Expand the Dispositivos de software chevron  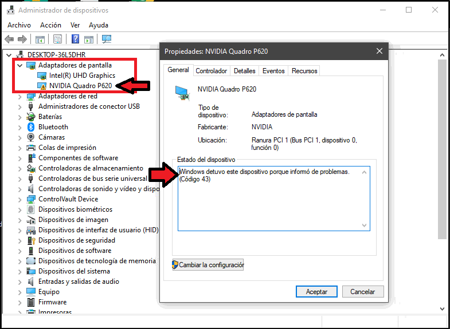20,251
